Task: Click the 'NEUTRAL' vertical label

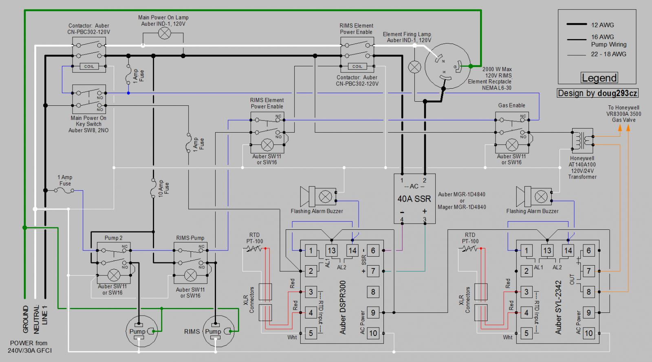Action: coord(36,319)
